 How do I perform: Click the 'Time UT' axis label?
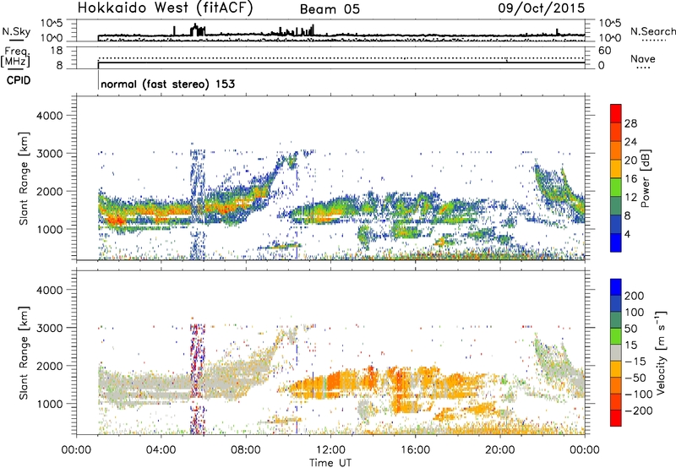[x=330, y=462]
